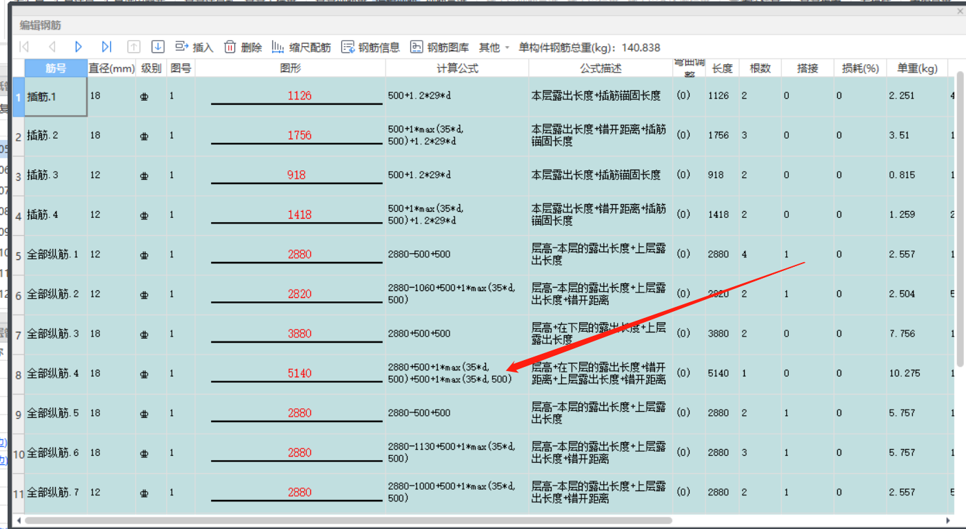Click 单重 value 2.251
This screenshot has height=529, width=966.
pyautogui.click(x=917, y=96)
